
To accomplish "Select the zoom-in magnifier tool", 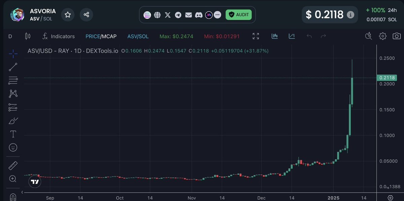I will (x=13, y=179).
